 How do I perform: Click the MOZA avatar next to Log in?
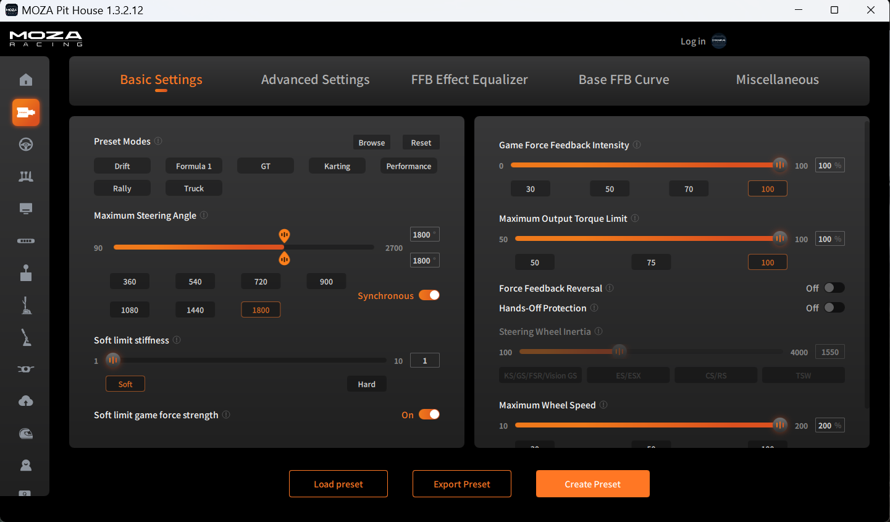point(719,41)
